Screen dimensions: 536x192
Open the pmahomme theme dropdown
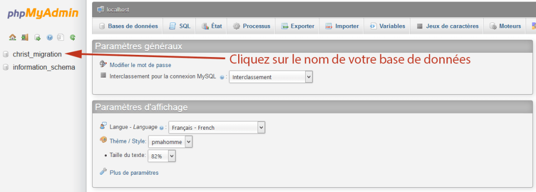pos(170,142)
